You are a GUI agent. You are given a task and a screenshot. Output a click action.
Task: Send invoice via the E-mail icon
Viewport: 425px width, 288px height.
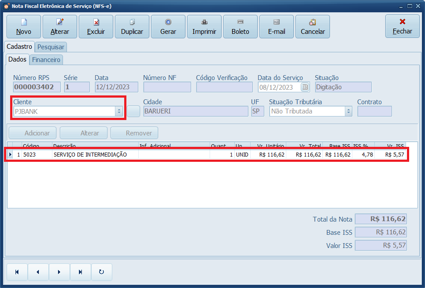[x=276, y=26]
